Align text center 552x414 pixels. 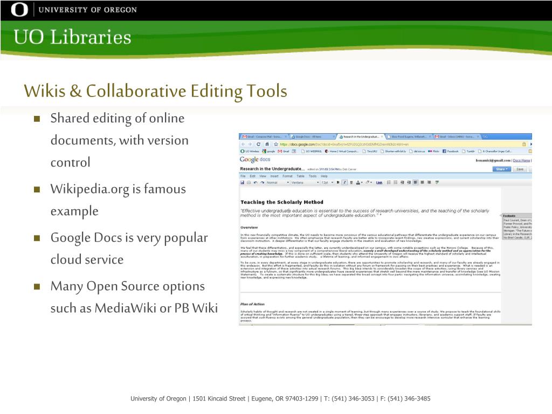click(423, 182)
